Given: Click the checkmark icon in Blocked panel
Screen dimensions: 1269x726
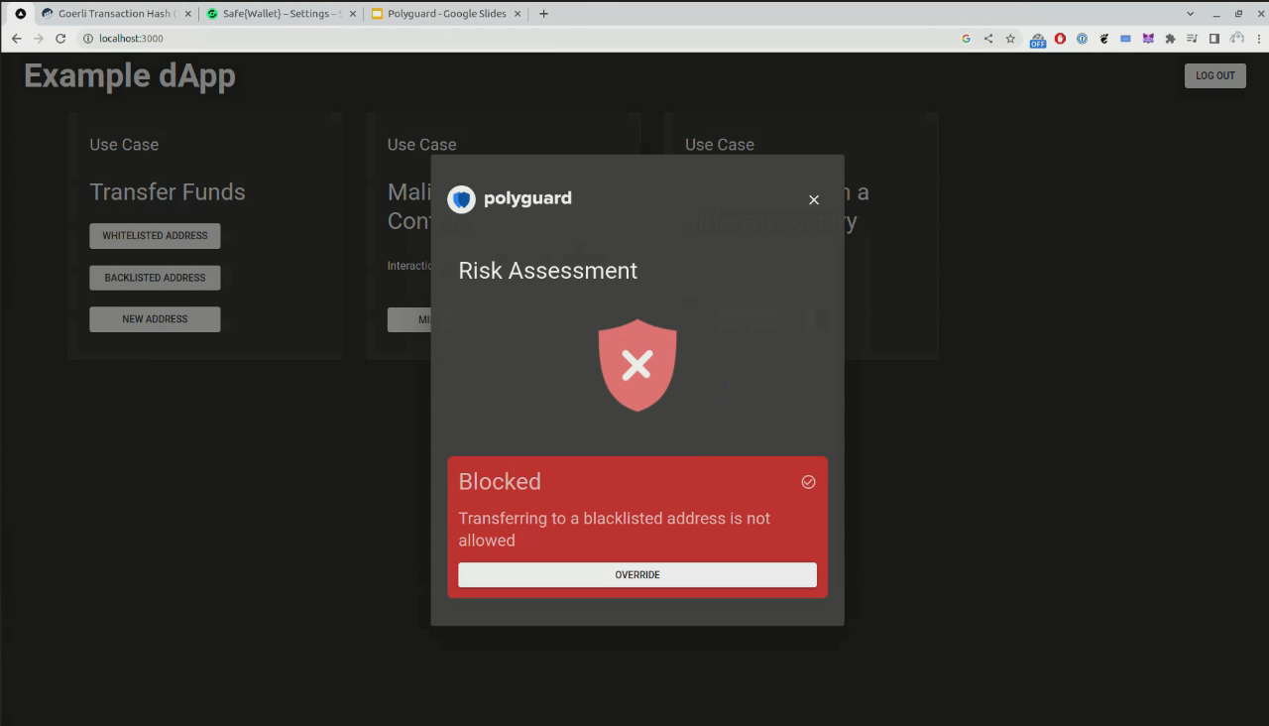Looking at the screenshot, I should pos(808,482).
